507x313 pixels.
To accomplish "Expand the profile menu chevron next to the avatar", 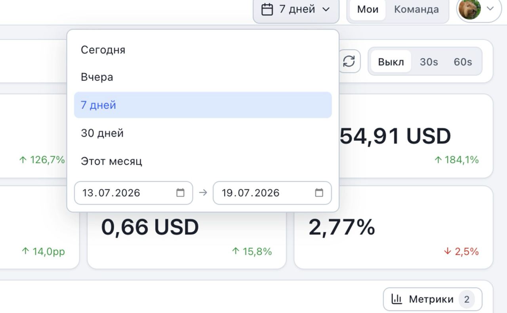I will [490, 9].
